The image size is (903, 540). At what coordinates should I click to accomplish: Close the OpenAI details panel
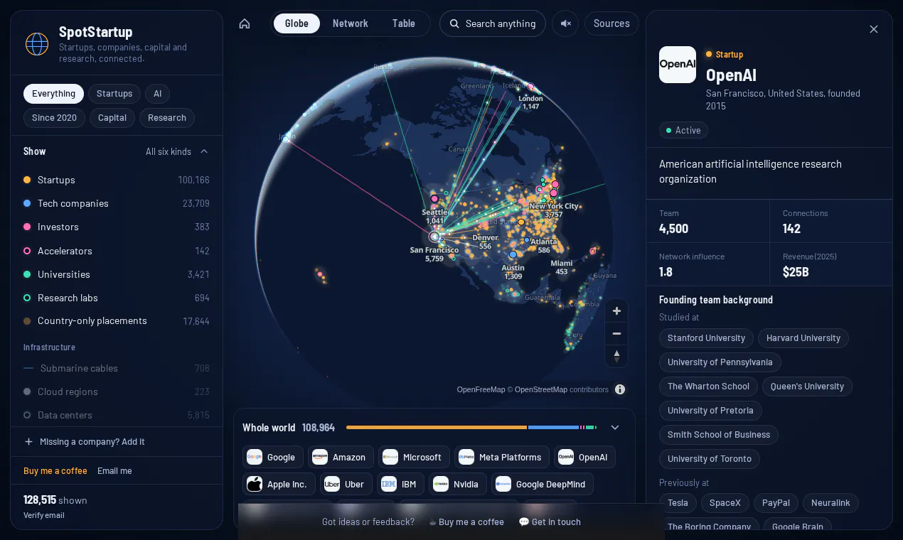(x=874, y=29)
